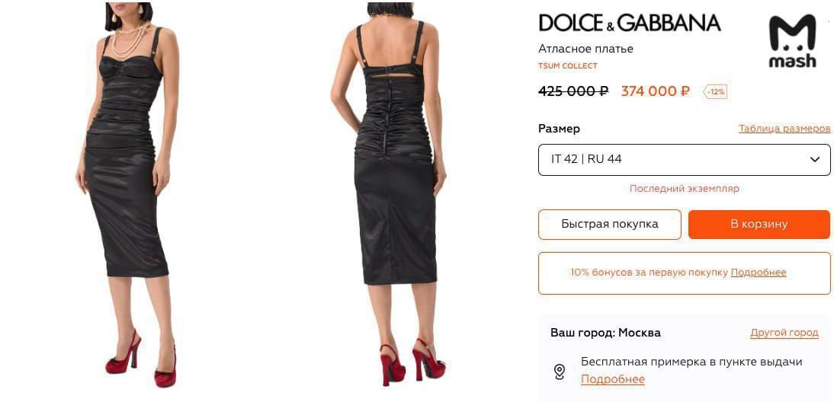834x402 pixels.
Task: Open Подробнее under free fitting info
Action: (613, 379)
